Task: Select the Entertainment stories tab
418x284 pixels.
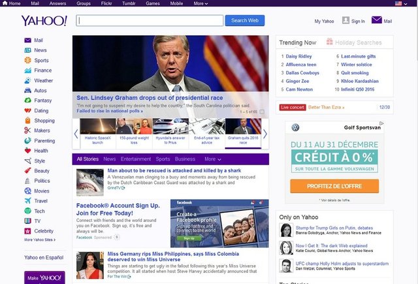Action: 136,159
